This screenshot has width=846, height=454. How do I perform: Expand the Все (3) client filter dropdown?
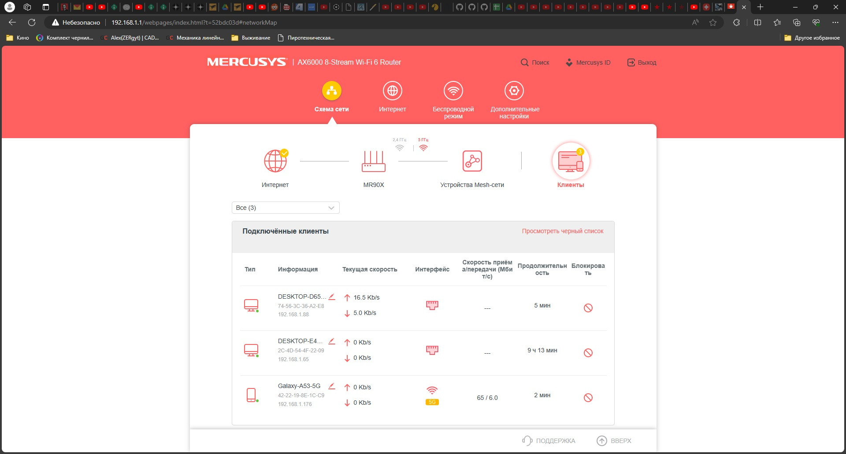[x=286, y=208]
